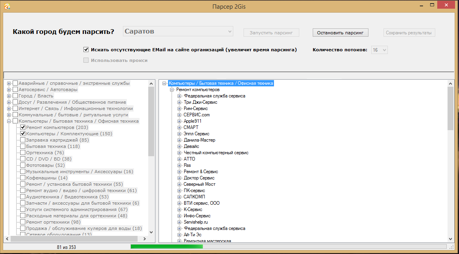Click the right arrow of category horizontal scrollbar
The image size is (459, 254).
pyautogui.click(x=145, y=239)
